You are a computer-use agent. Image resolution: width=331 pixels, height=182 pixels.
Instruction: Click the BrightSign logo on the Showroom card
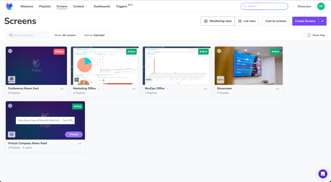tap(220, 80)
